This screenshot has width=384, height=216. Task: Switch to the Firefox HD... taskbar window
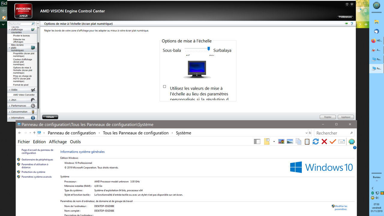pyautogui.click(x=376, y=41)
